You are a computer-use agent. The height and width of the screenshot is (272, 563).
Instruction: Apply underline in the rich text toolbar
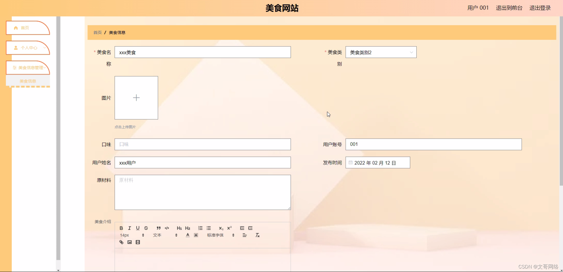138,228
